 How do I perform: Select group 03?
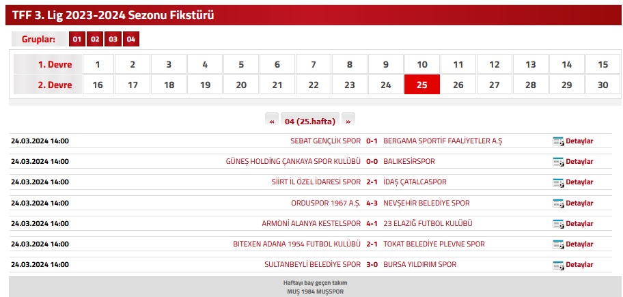[113, 40]
